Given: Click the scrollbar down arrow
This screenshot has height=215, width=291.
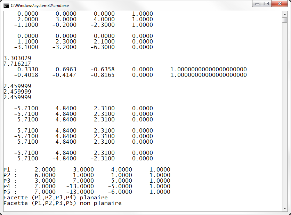Looking at the screenshot, I should point(284,208).
